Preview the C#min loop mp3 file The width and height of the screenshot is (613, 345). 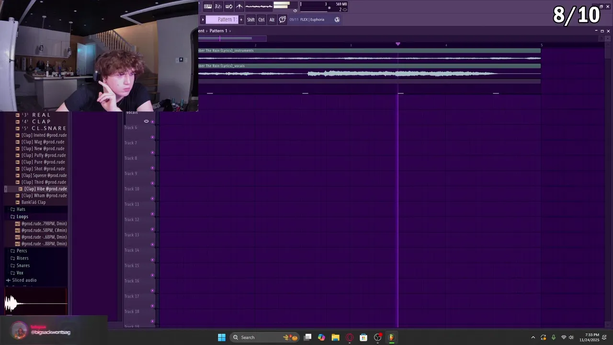tap(41, 230)
